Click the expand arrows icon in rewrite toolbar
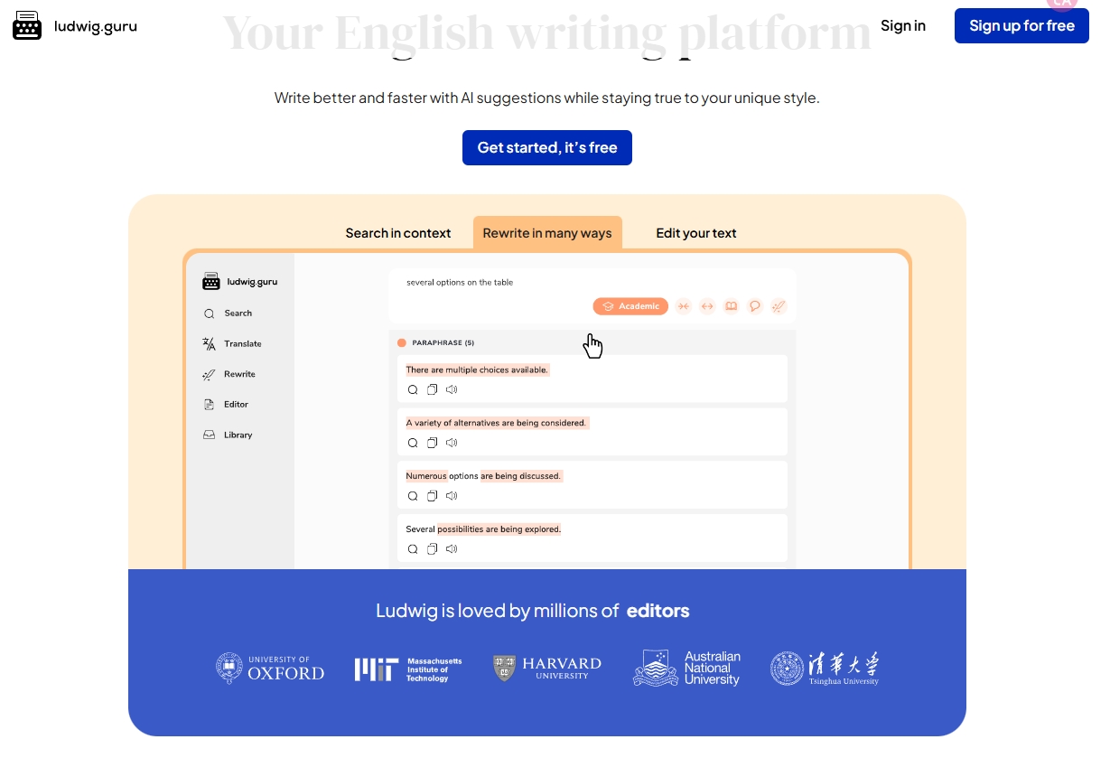The width and height of the screenshot is (1110, 758). click(x=707, y=306)
